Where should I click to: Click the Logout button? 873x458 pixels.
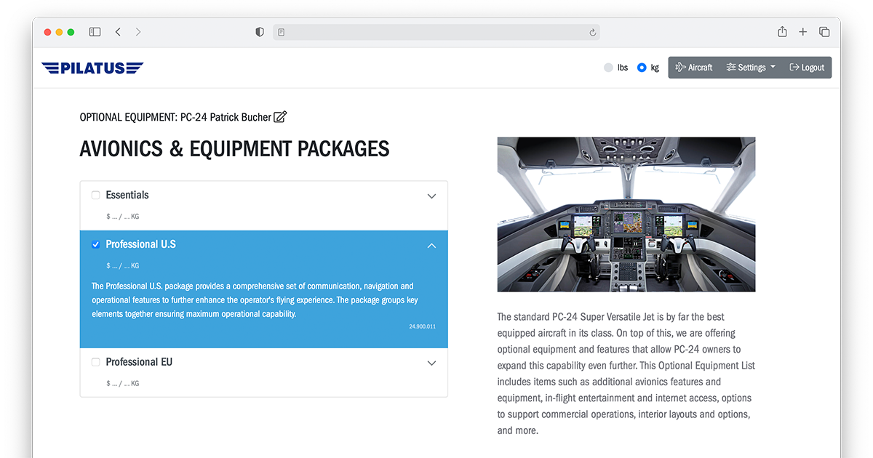(807, 68)
